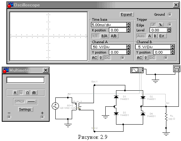Screen dimensions: 181x141
Task: Click the Channel A input terminal
Action: pos(122,58)
